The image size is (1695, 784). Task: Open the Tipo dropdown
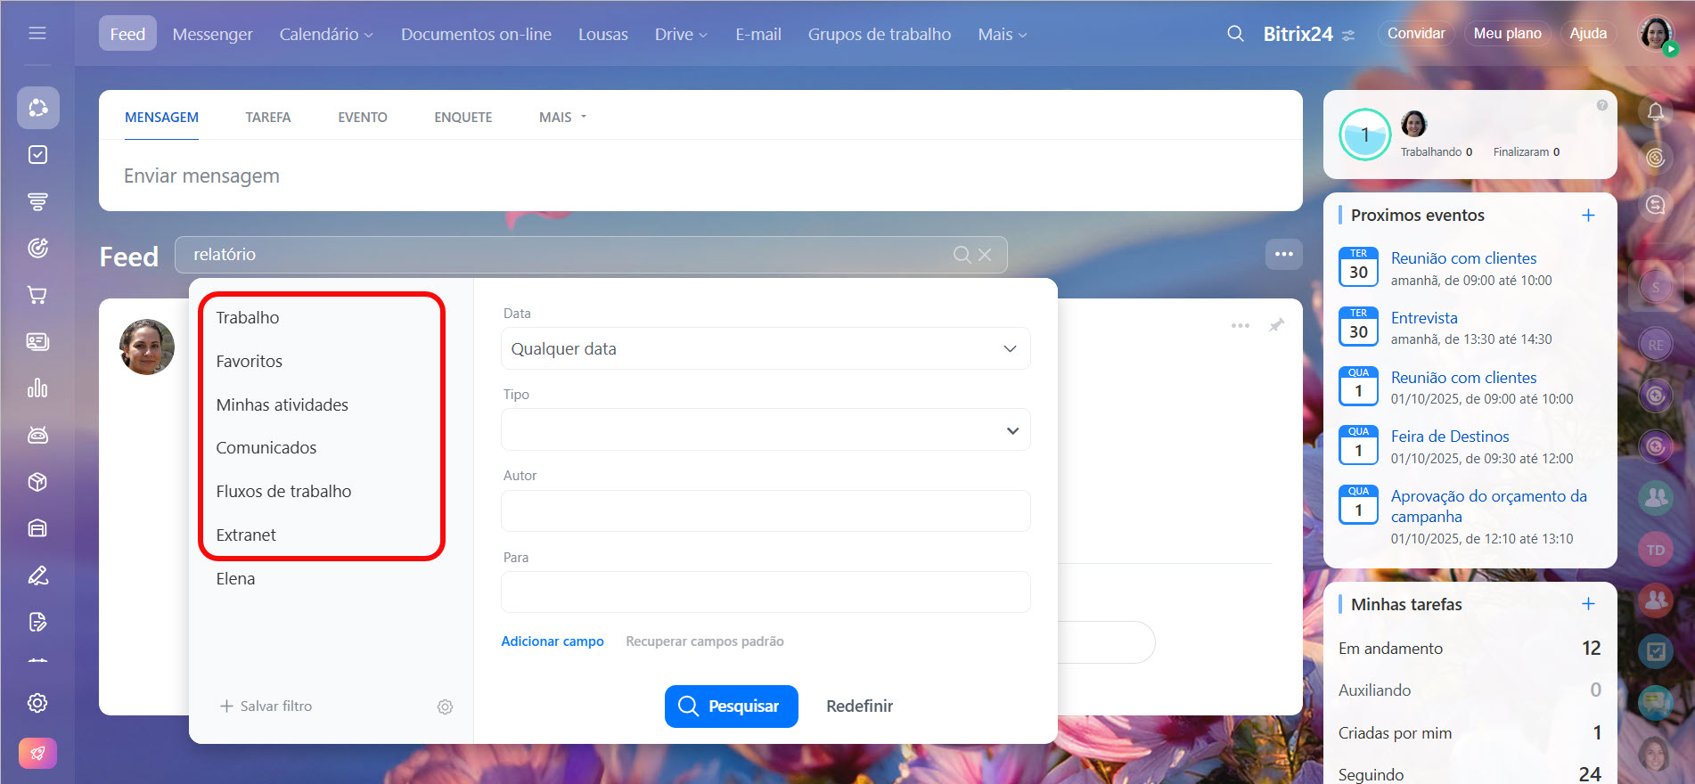(765, 430)
